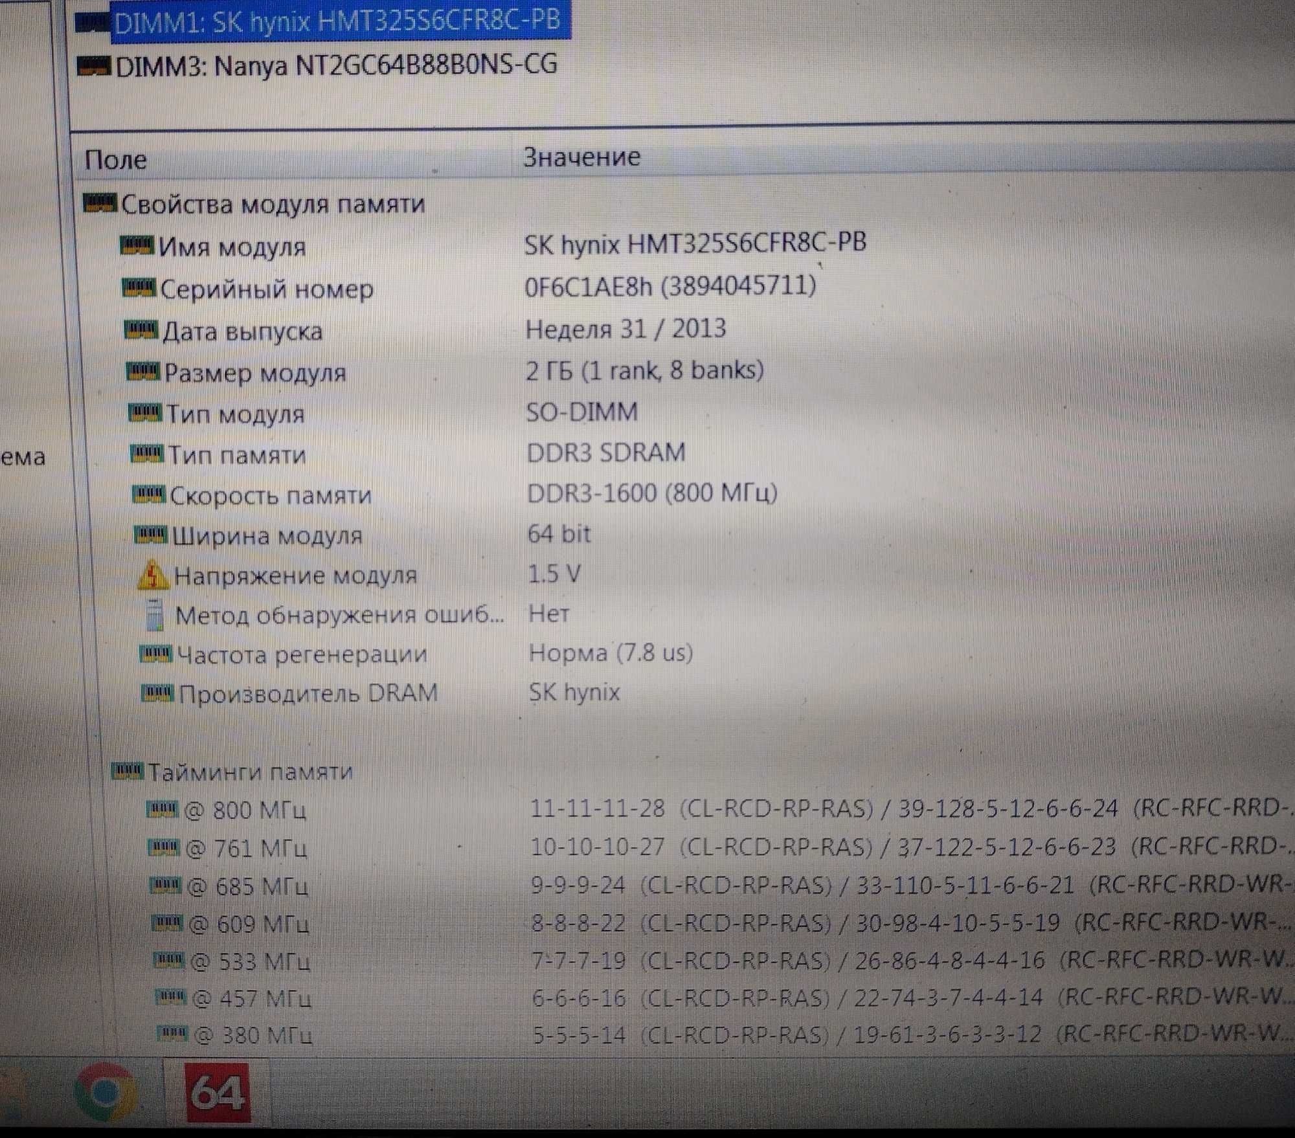Image resolution: width=1295 pixels, height=1138 pixels.
Task: Click the icon beside Серийный номер
Action: pos(139,288)
